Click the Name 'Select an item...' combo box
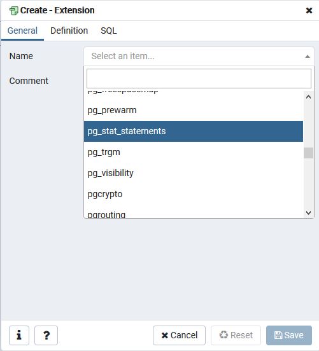This screenshot has width=319, height=351. coord(199,56)
